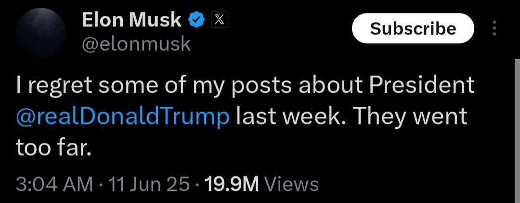
Task: Click the X affiliation badge icon
Action: pos(220,21)
